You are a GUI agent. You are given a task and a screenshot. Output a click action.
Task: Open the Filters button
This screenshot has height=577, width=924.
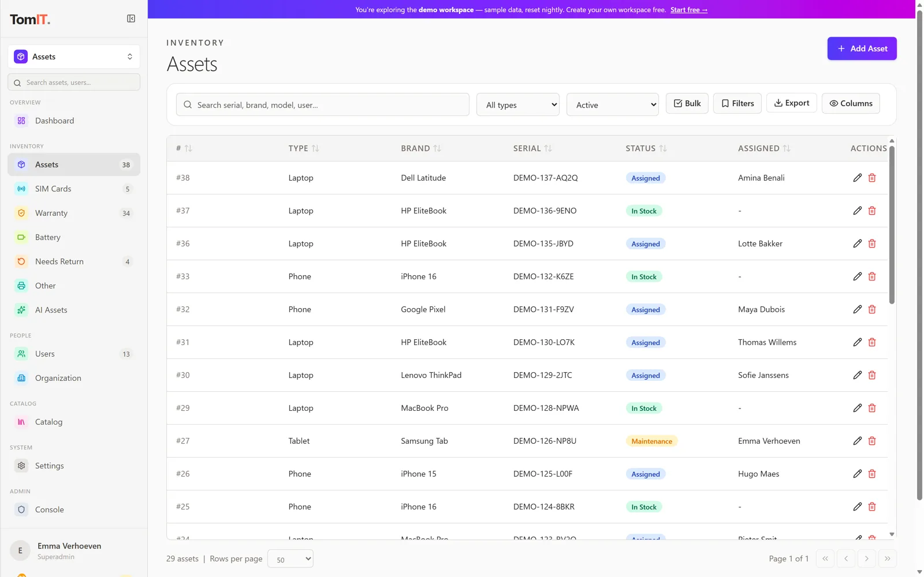click(737, 103)
